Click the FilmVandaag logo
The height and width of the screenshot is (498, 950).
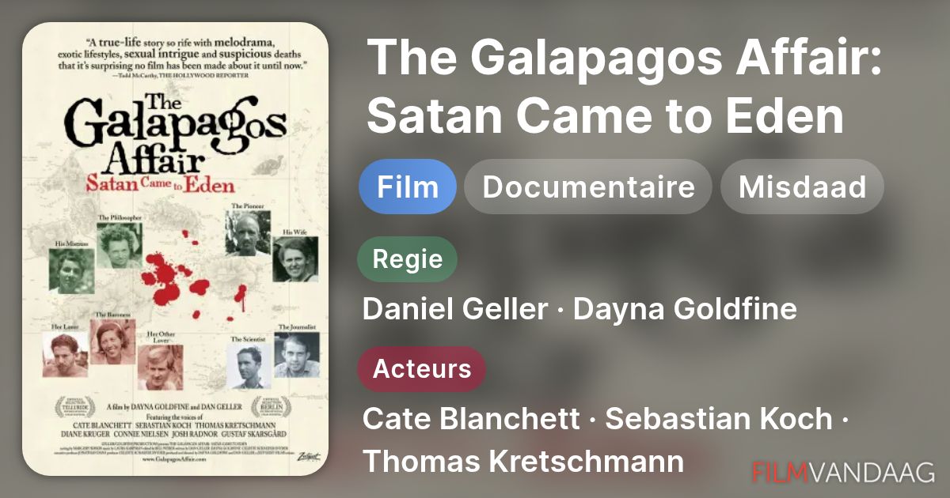844,473
